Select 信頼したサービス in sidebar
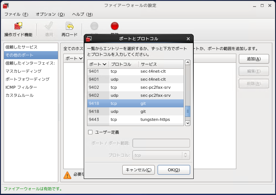 (x=31, y=47)
